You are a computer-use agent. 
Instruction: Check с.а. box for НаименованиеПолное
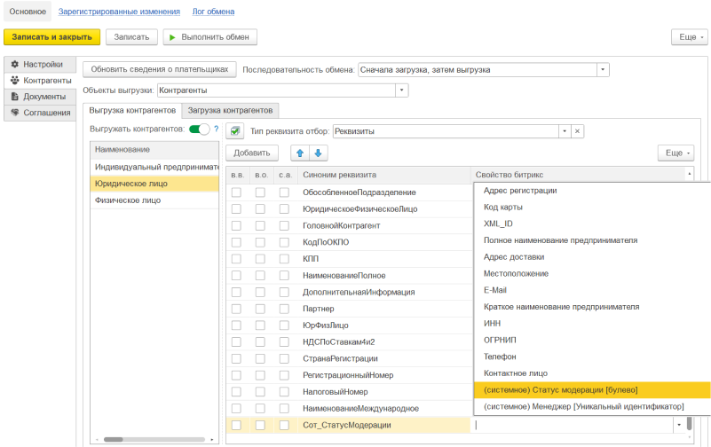(284, 275)
